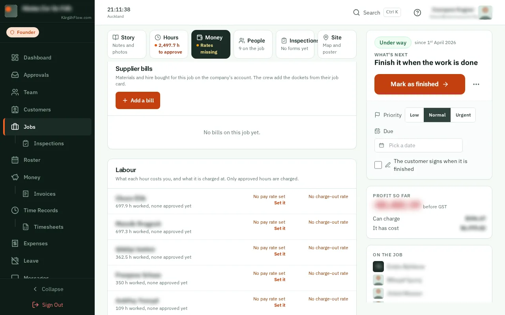Set priority to Urgent
Image resolution: width=505 pixels, height=315 pixels.
(x=463, y=115)
